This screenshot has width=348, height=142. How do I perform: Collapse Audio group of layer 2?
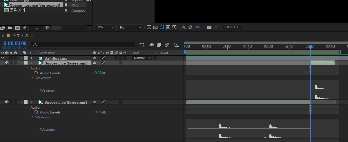pos(27,68)
